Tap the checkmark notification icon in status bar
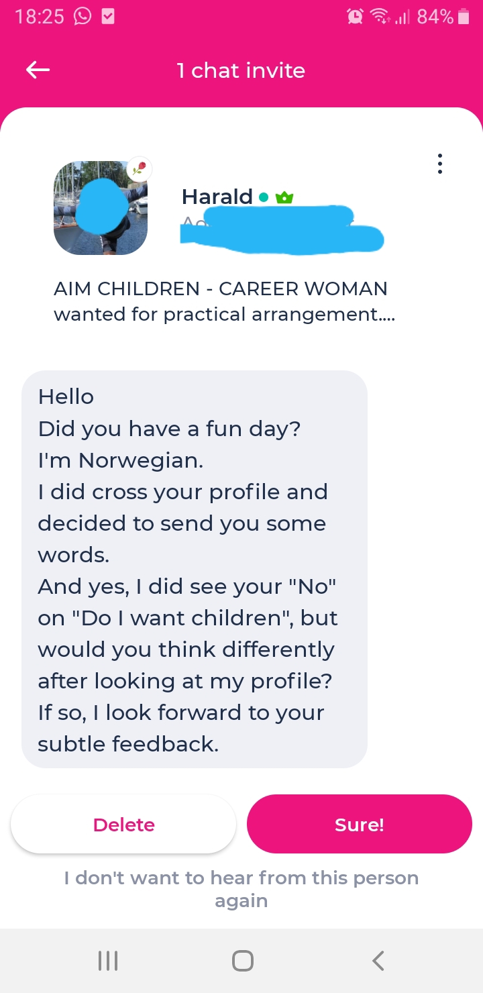The width and height of the screenshot is (483, 993). tap(107, 17)
